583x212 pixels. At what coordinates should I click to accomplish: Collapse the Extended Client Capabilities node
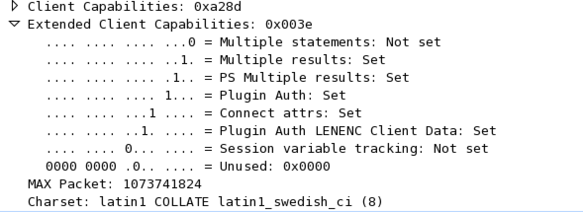tap(15, 24)
